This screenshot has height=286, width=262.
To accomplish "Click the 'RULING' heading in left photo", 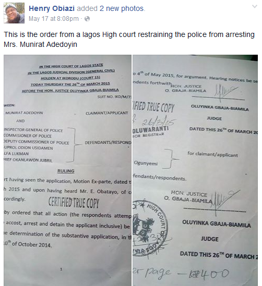I will pos(66,171).
